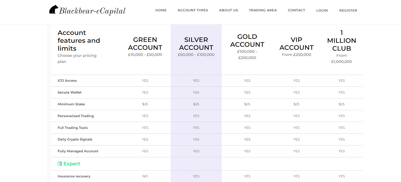Click the black bear logo icon
Screen dimensions: 401x182
[x=53, y=9]
